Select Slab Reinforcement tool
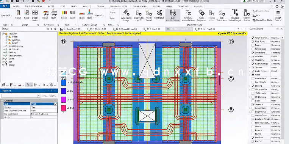Image resolution: width=289 pixels, height=144 pixels. [x=173, y=16]
